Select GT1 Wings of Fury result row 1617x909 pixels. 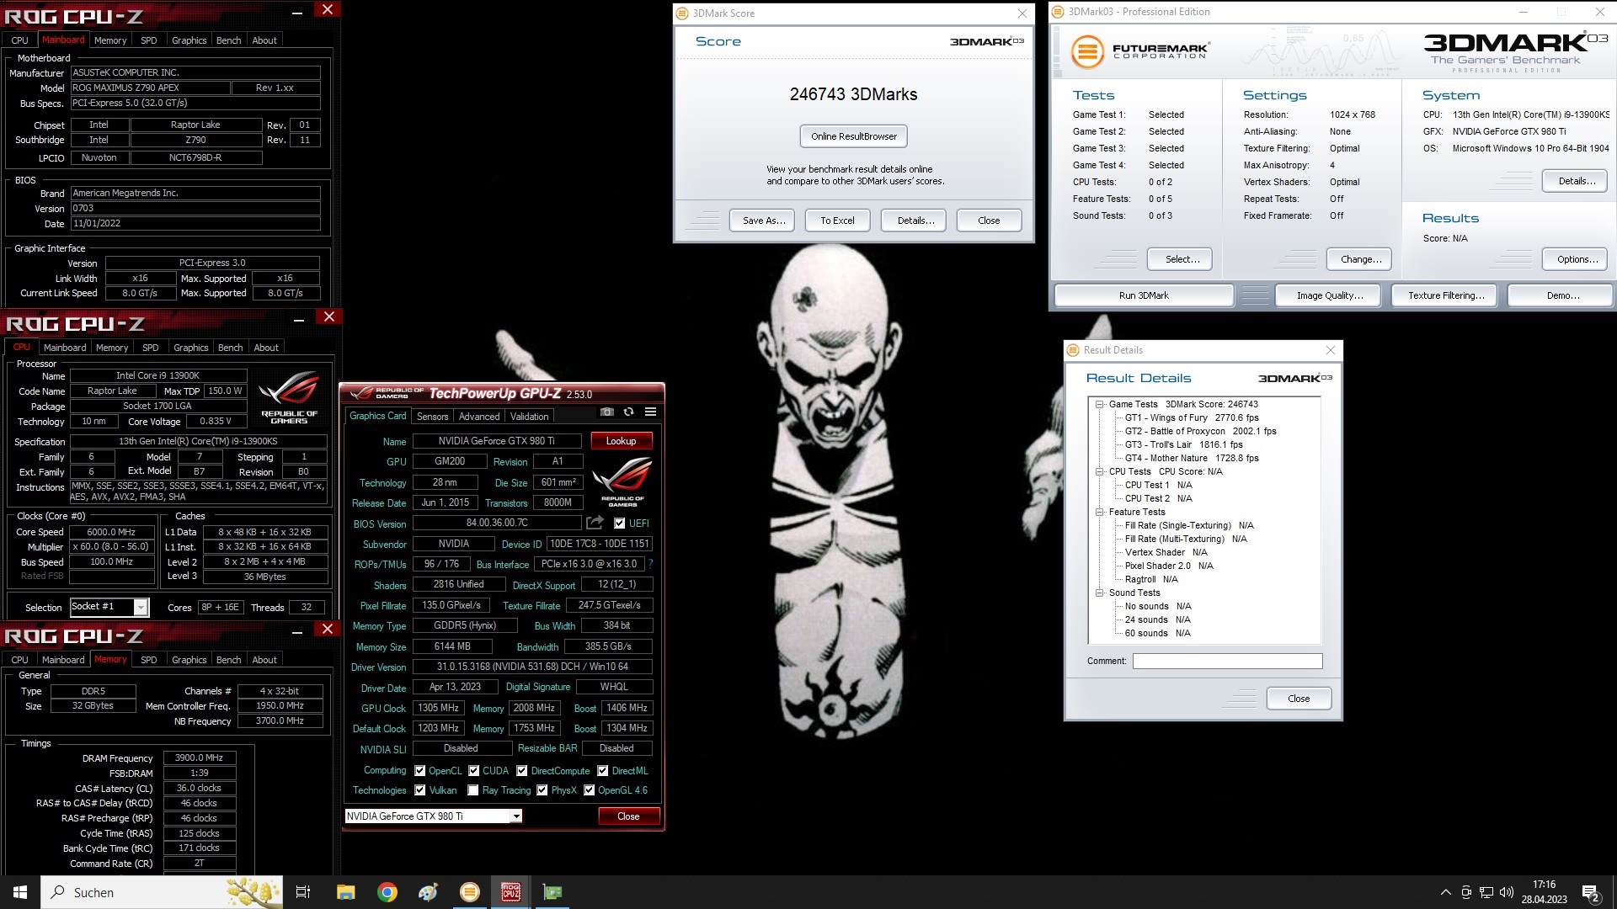click(1191, 417)
